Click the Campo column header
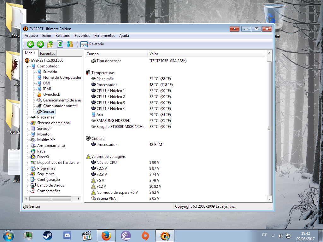323x242 pixels. pyautogui.click(x=116, y=54)
